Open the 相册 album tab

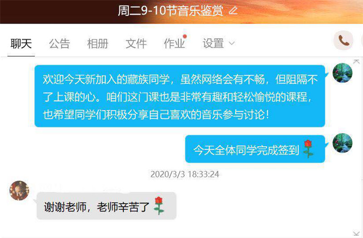point(98,44)
